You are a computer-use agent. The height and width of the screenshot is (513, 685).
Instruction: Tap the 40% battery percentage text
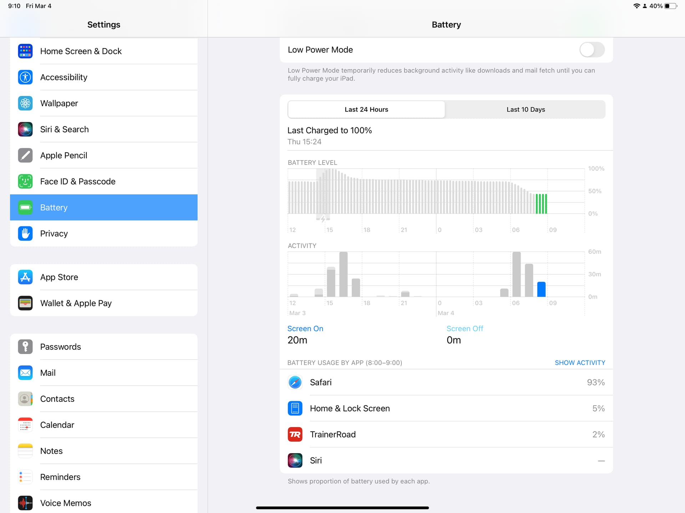pos(656,6)
